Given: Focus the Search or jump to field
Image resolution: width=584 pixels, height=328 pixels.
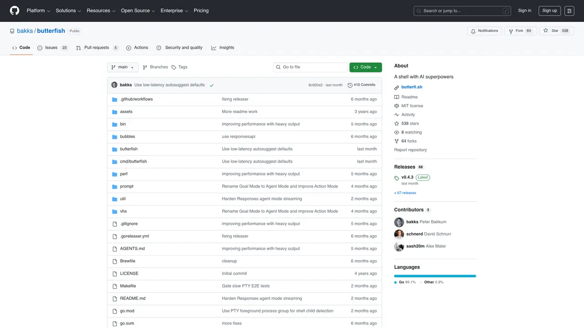Looking at the screenshot, I should pos(463,11).
